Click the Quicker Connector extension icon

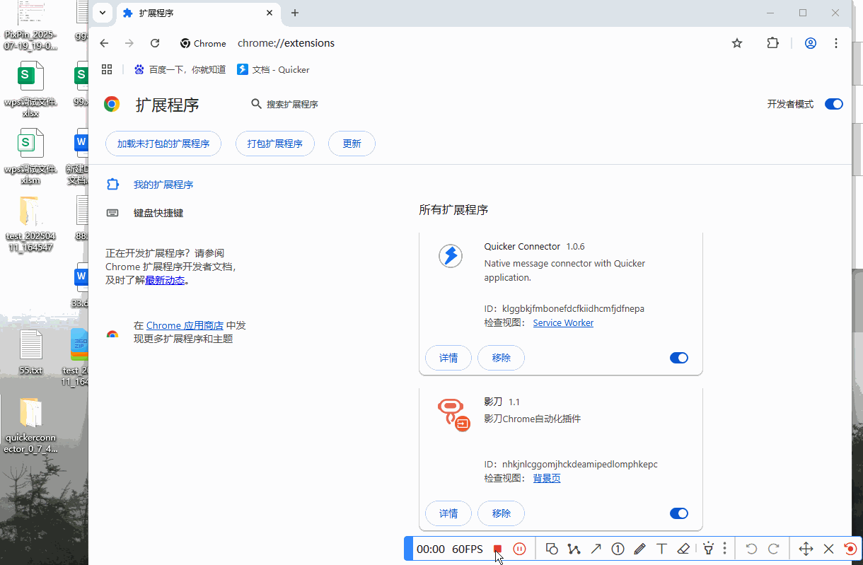(x=451, y=255)
